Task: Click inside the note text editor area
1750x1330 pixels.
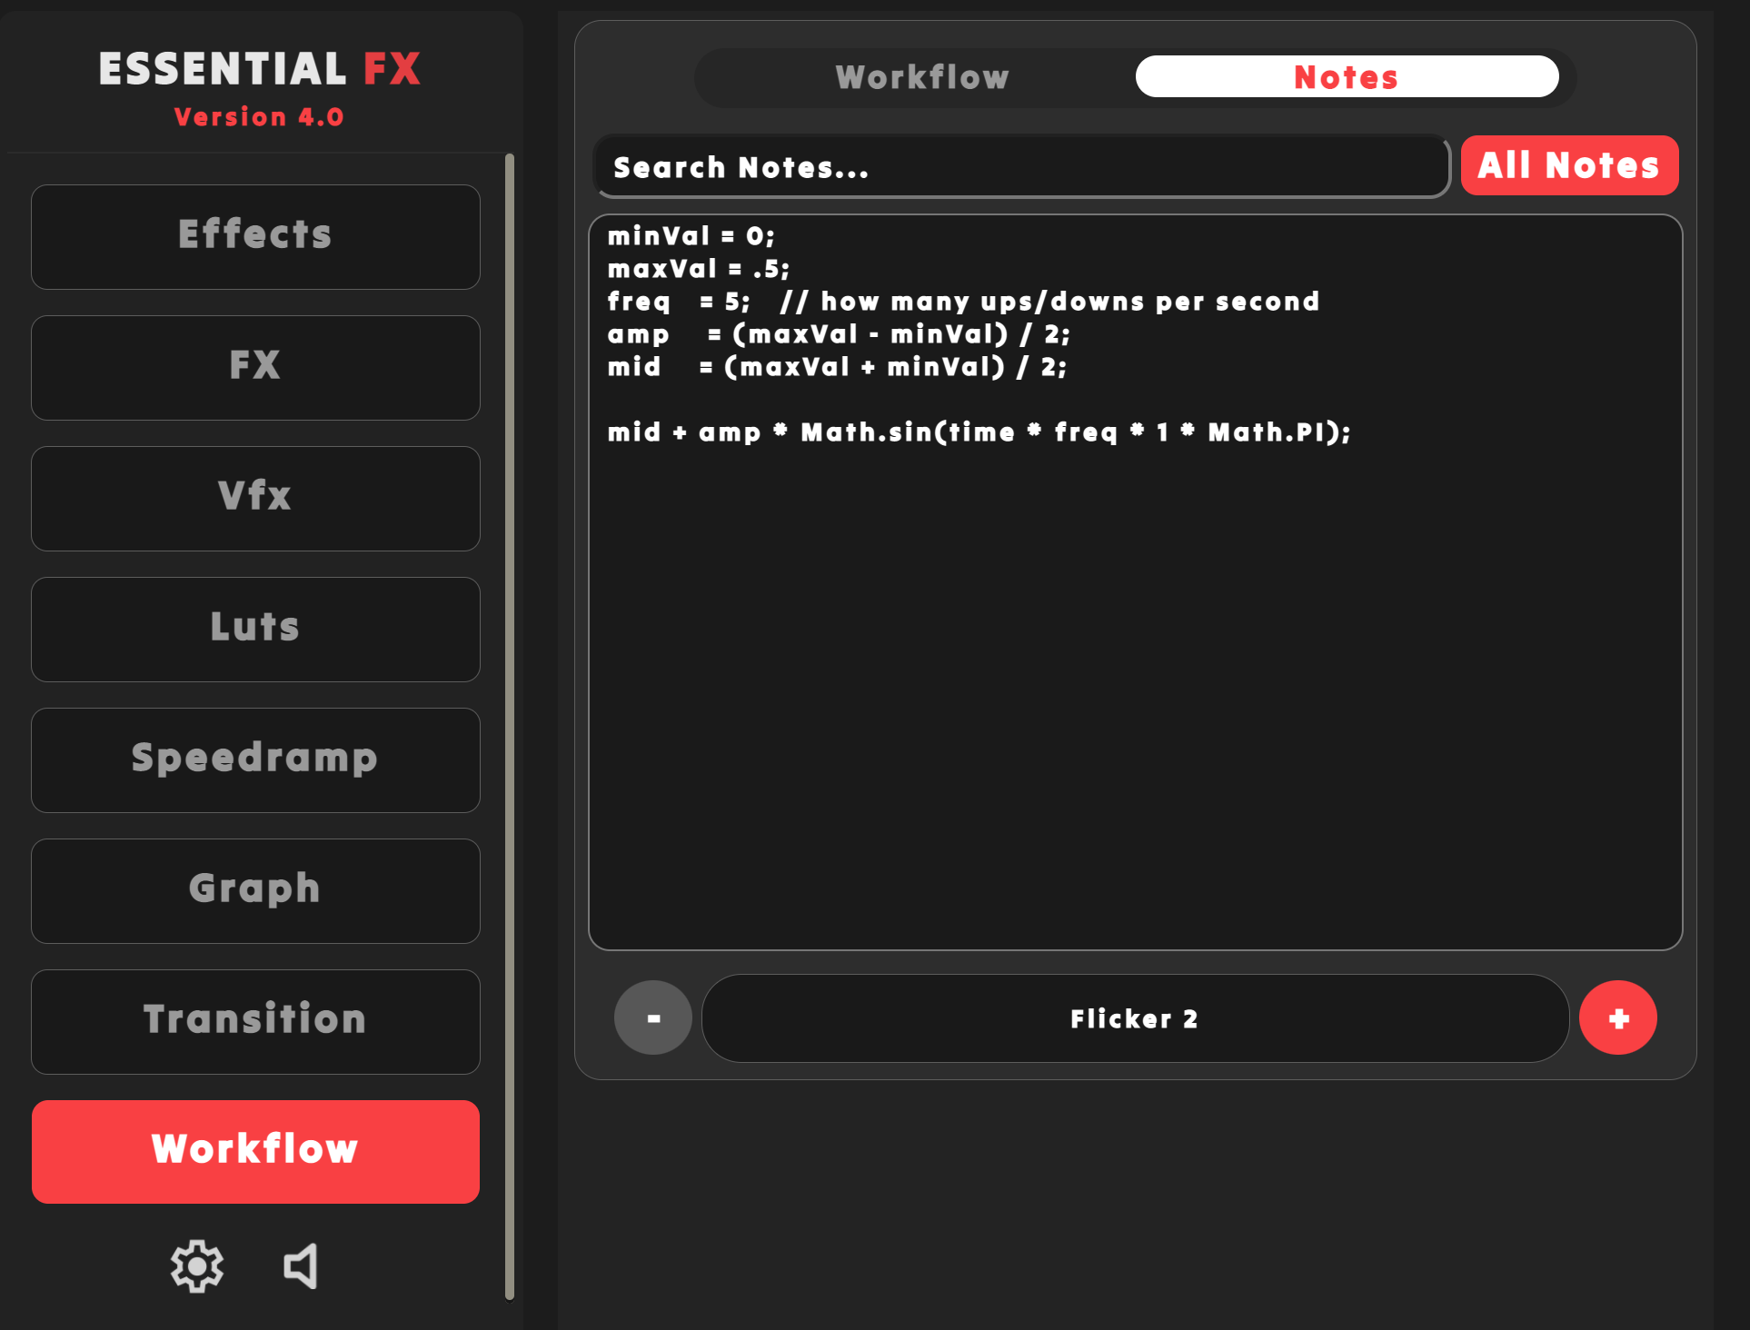Action: [1134, 690]
